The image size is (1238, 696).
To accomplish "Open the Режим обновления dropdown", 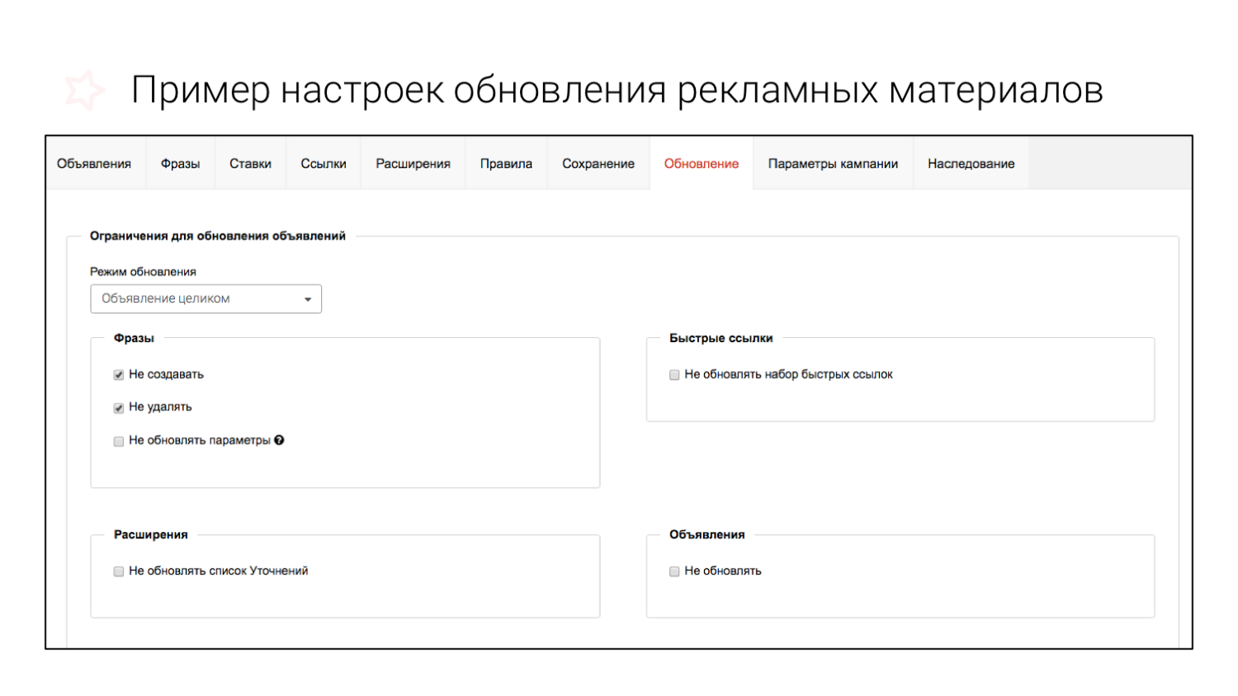I will (206, 299).
